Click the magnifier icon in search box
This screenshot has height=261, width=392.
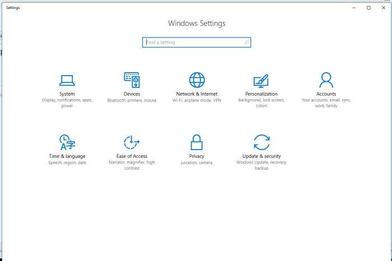coord(246,42)
